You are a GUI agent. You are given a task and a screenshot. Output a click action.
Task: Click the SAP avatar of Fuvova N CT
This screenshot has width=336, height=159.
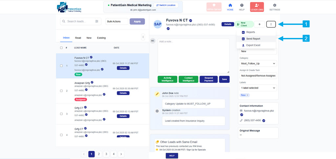tap(158, 24)
